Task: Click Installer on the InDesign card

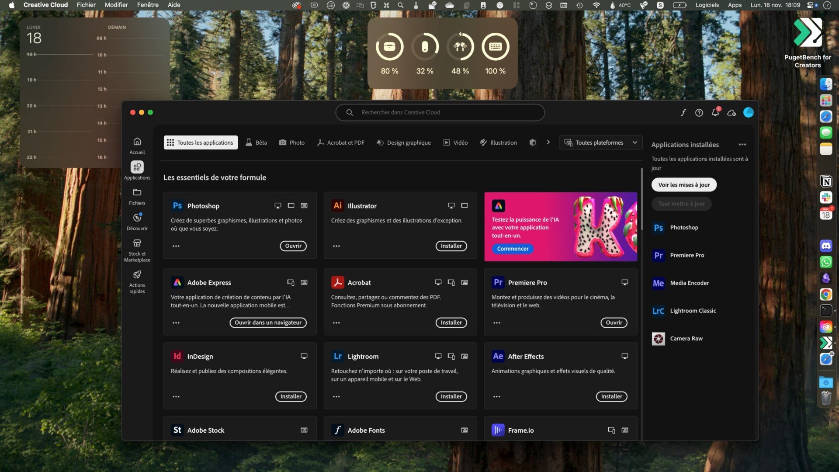Action: (x=291, y=397)
